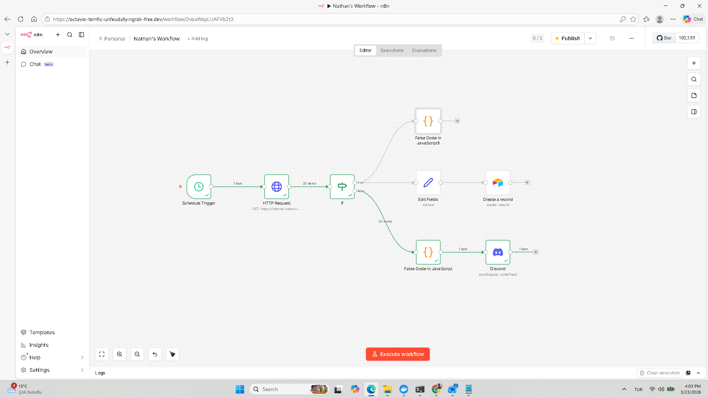Viewport: 708px width, 398px height.
Task: Switch to the Executions tab
Action: (x=392, y=50)
